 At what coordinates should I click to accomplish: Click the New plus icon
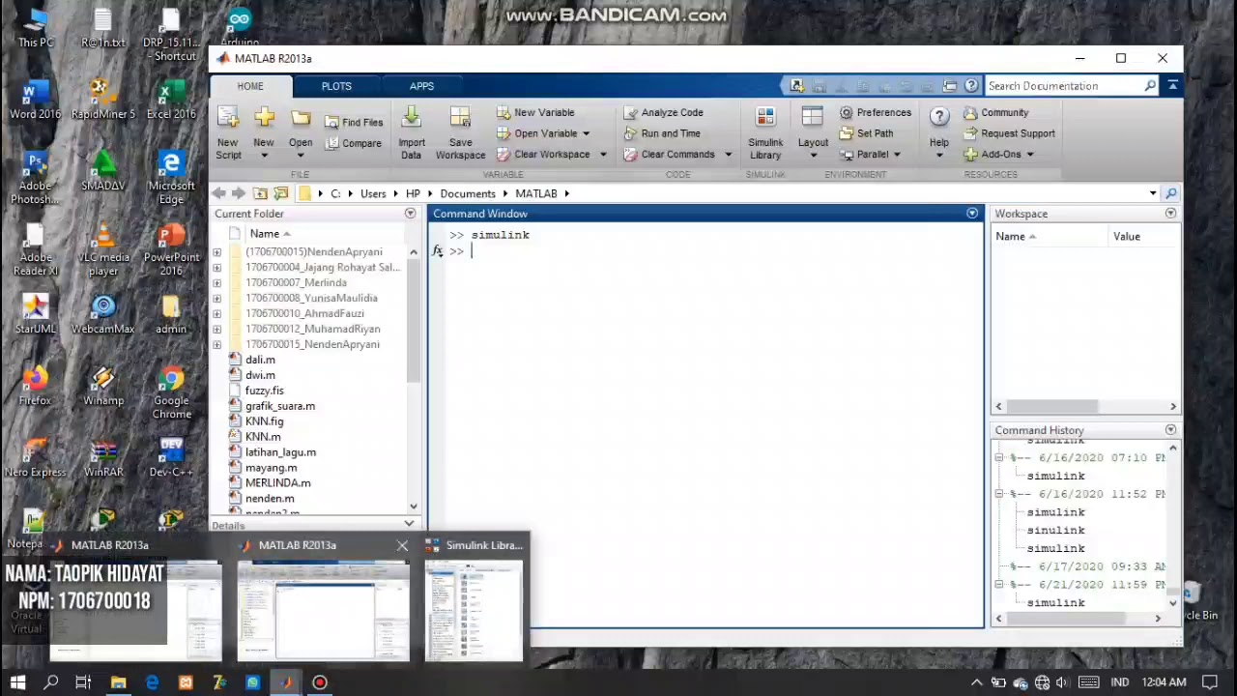click(x=264, y=120)
